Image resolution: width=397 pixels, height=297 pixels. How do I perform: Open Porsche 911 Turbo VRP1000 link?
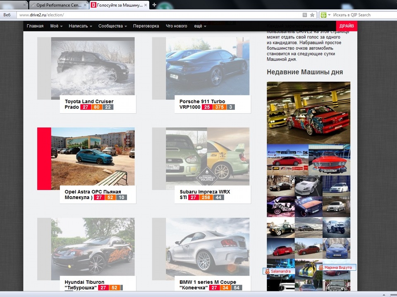pos(202,104)
